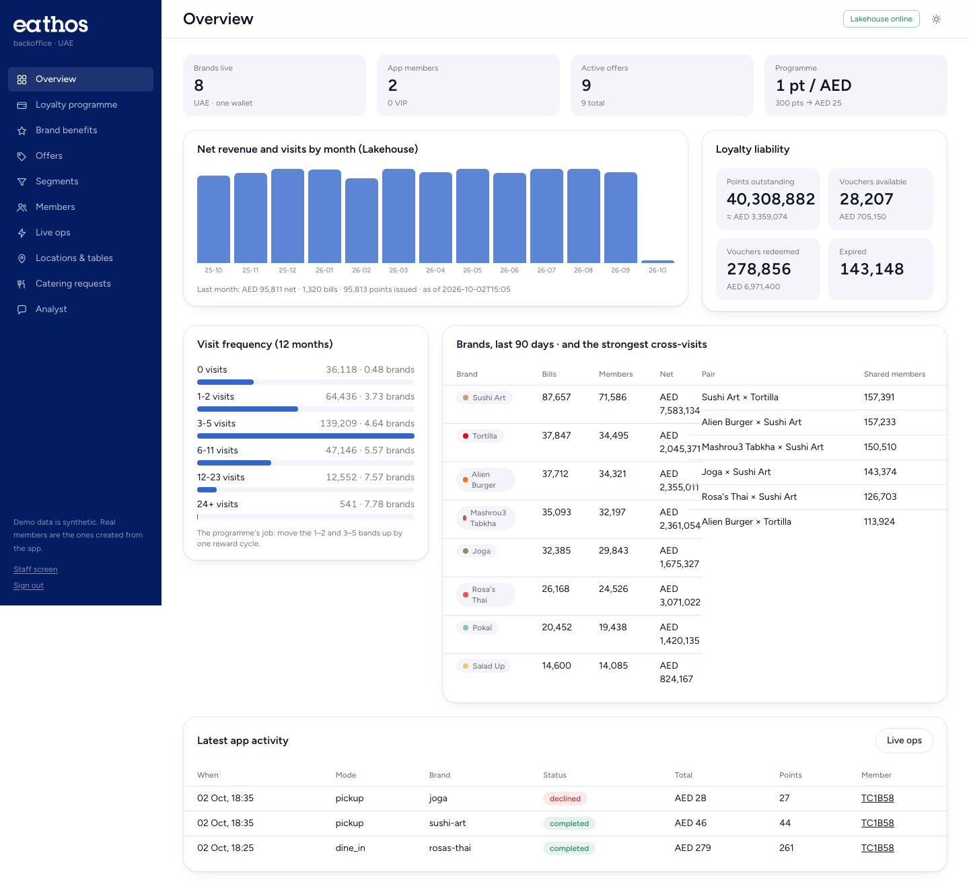Image resolution: width=969 pixels, height=888 pixels.
Task: Open Live ops from sidebar
Action: [x=81, y=233]
